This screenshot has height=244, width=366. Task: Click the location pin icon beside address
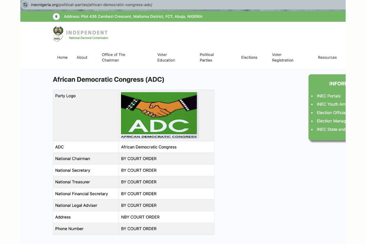[x=56, y=17]
